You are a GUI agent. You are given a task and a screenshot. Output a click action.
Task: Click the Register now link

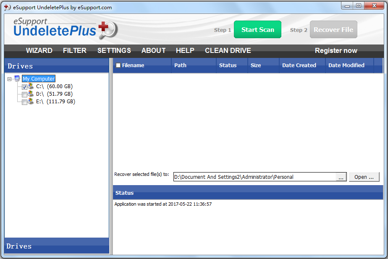coord(336,50)
